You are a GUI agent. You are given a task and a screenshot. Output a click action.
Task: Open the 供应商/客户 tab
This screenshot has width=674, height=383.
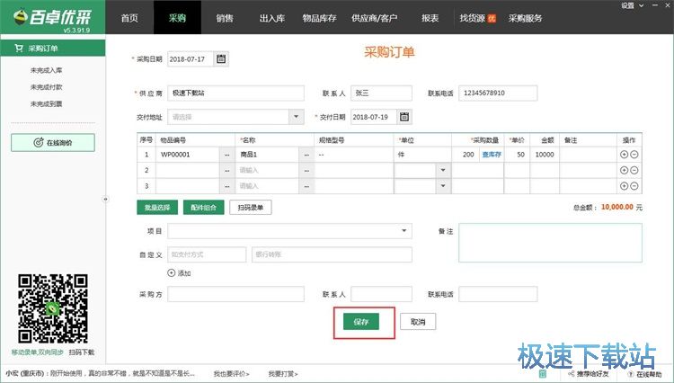[375, 18]
